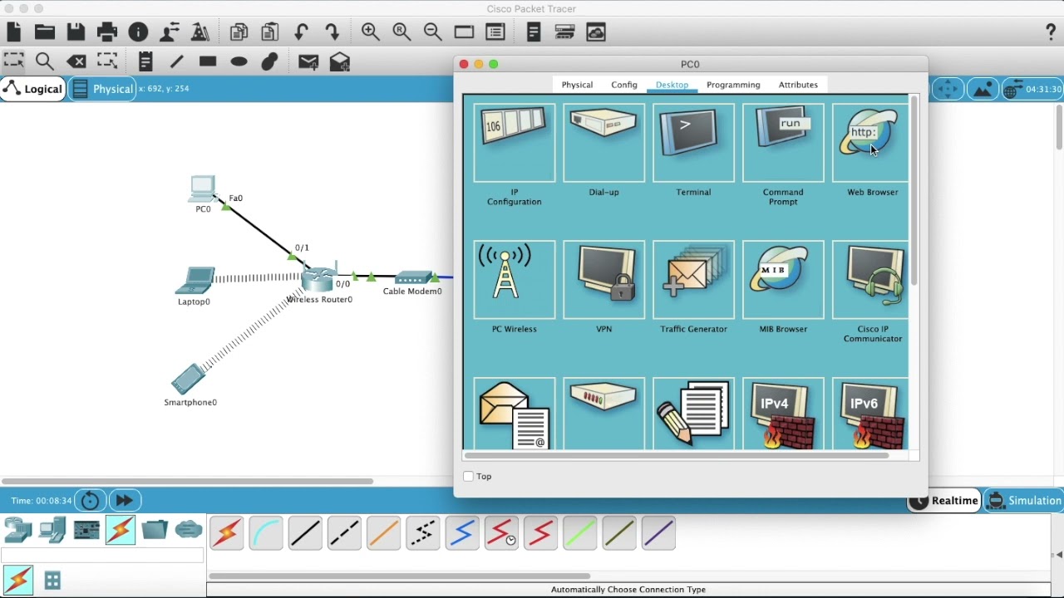This screenshot has height=598, width=1064.
Task: Pick the Copper Straight-Through black cable
Action: pos(305,533)
